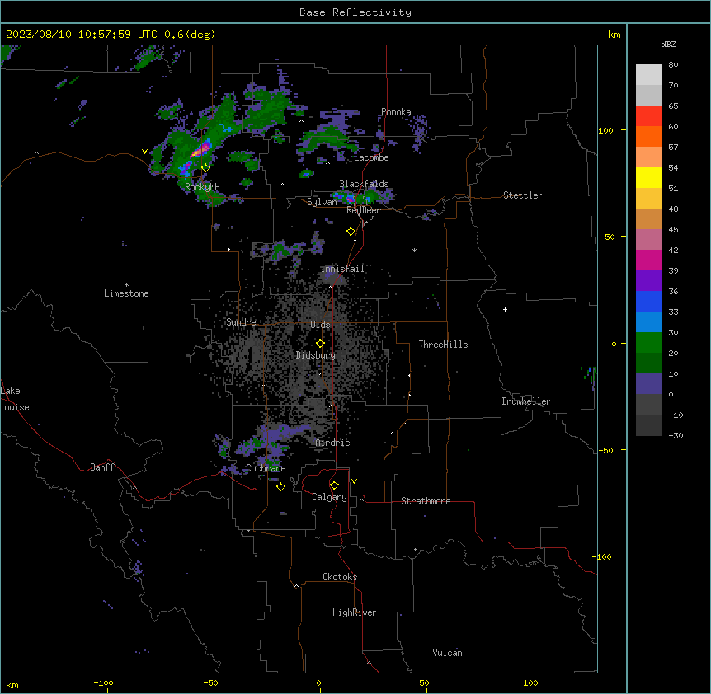Click the yellow v marker west of RockyMH
Screen dimensions: 711x694
144,152
